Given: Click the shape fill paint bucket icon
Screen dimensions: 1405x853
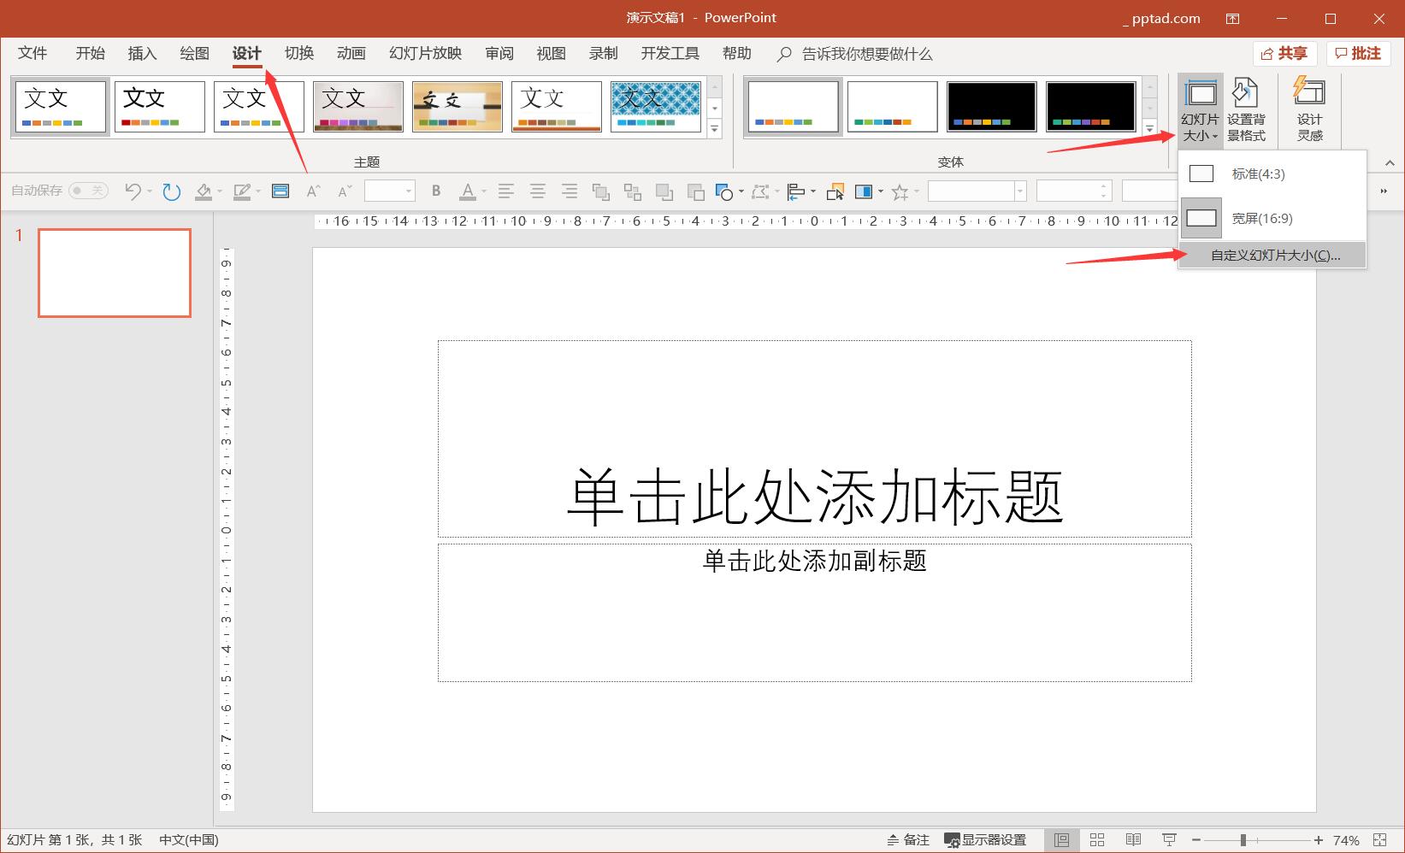Looking at the screenshot, I should click(x=204, y=191).
